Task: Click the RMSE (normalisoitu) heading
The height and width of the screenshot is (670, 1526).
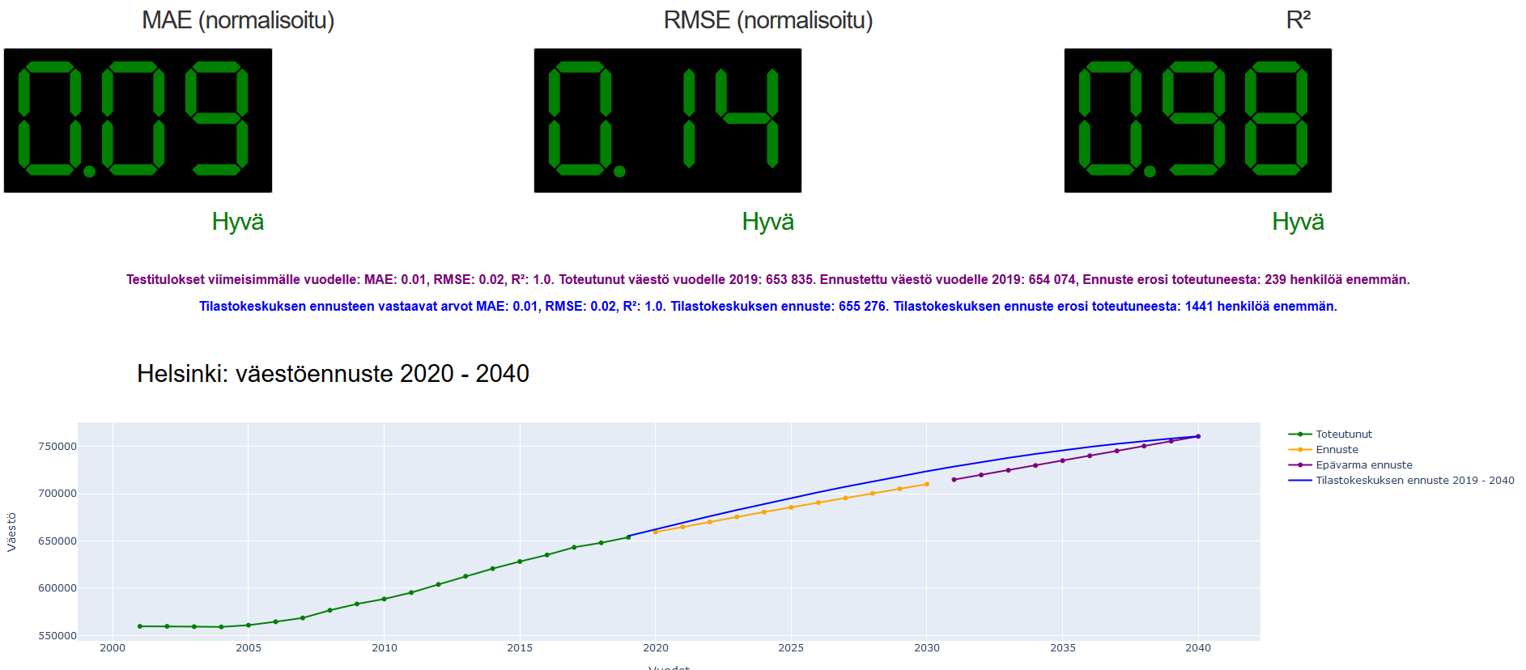Action: tap(768, 20)
